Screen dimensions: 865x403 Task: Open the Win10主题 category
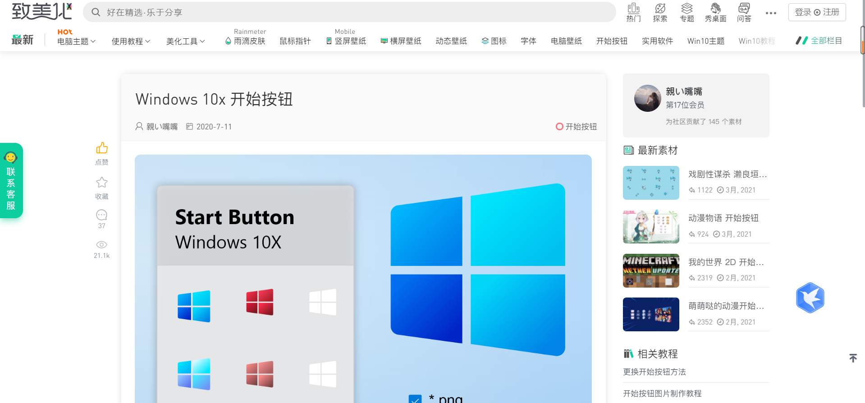[706, 41]
